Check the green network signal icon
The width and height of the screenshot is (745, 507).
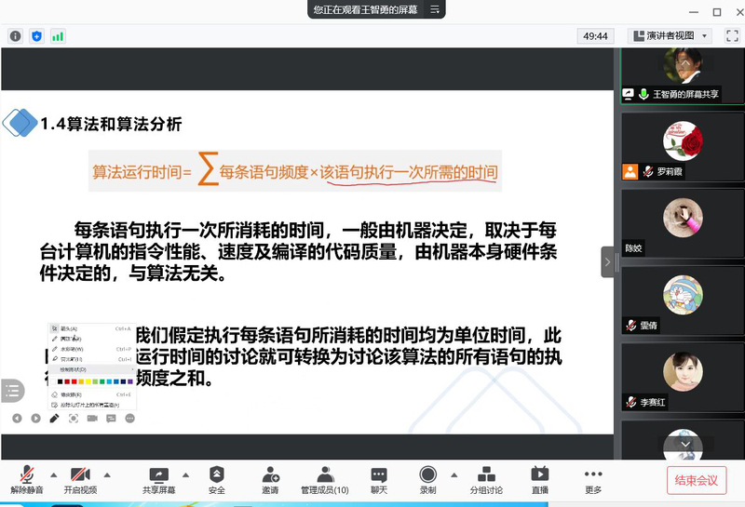point(58,36)
